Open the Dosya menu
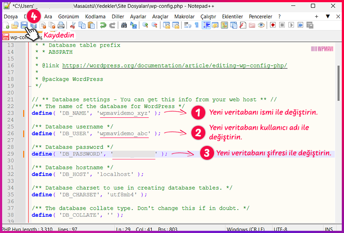 coord(11,17)
